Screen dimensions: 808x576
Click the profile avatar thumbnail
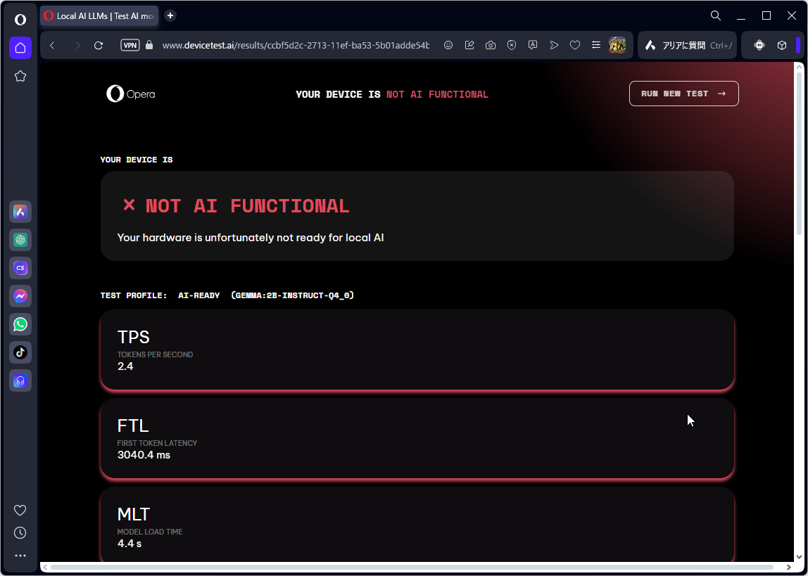617,45
